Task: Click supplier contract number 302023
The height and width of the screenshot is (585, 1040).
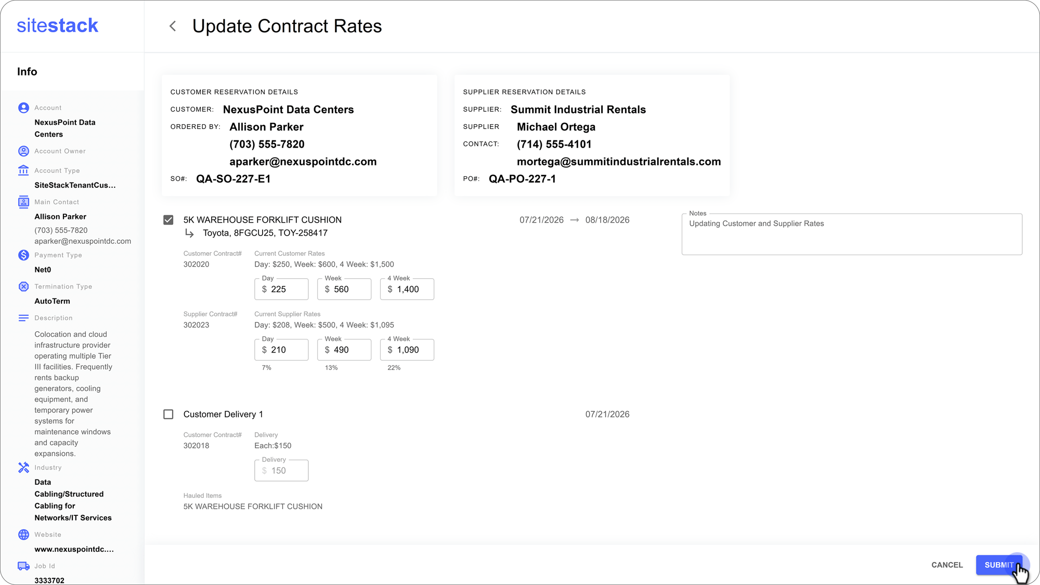Action: [x=196, y=325]
